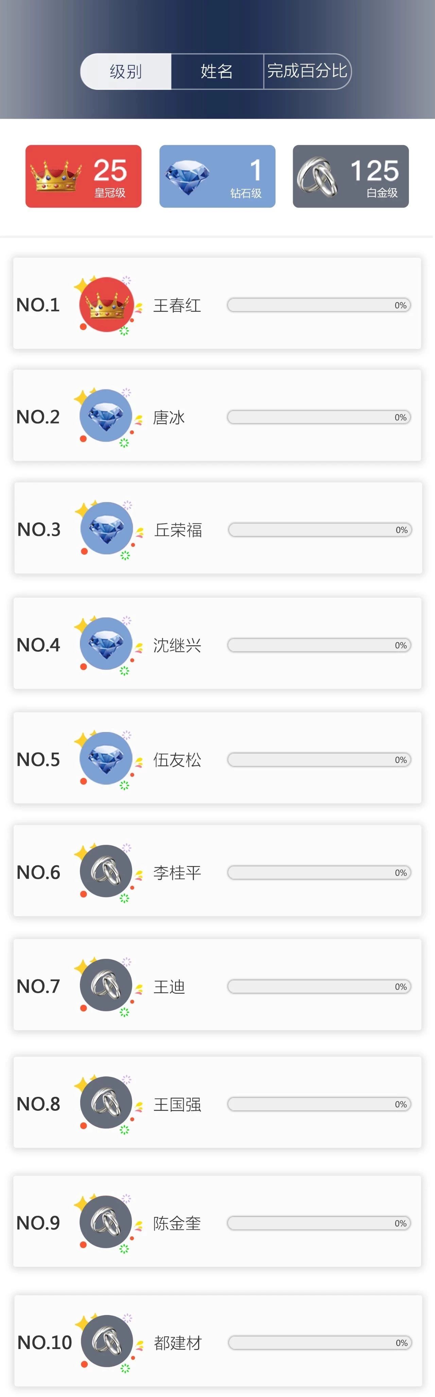The image size is (435, 1397).
Task: Click the platinum ring badge beside 陈金奎
Action: pyautogui.click(x=106, y=1222)
